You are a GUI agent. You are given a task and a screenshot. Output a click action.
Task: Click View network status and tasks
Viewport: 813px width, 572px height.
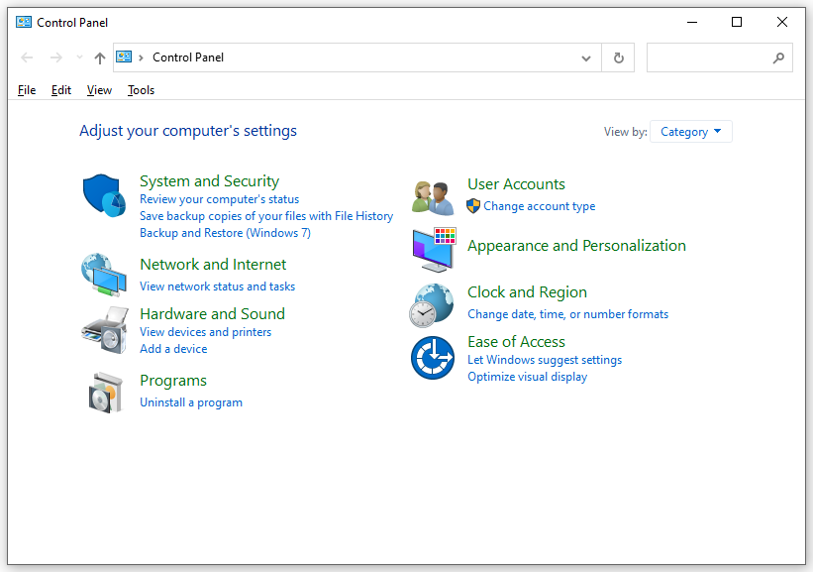pyautogui.click(x=217, y=286)
